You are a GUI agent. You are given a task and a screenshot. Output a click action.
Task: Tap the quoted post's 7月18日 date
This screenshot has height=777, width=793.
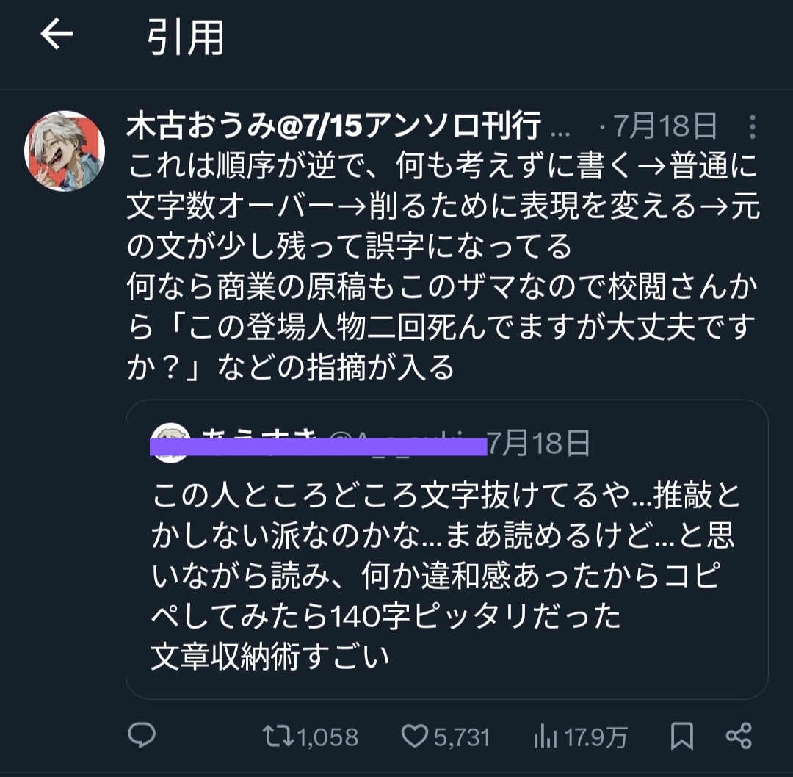(x=540, y=444)
